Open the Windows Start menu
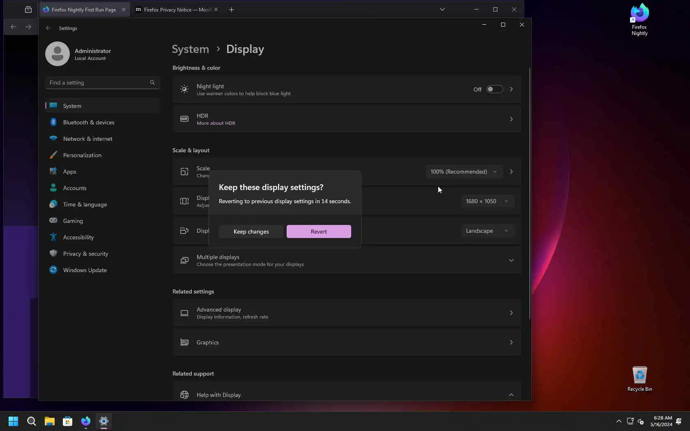 click(14, 421)
